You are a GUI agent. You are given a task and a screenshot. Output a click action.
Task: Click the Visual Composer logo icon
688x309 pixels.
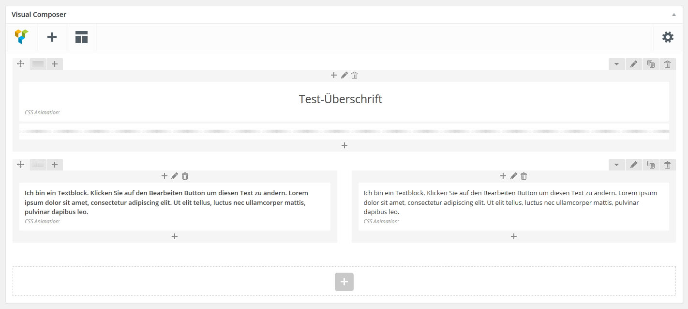tap(22, 37)
